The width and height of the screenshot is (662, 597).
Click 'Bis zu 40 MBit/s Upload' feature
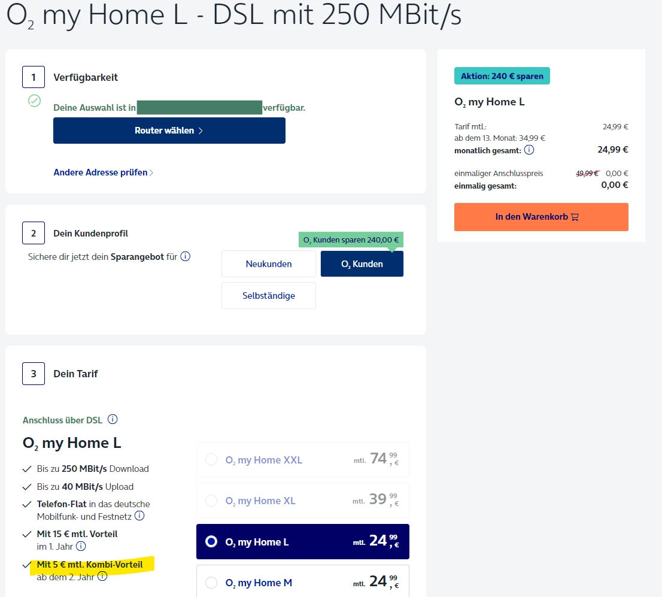85,487
